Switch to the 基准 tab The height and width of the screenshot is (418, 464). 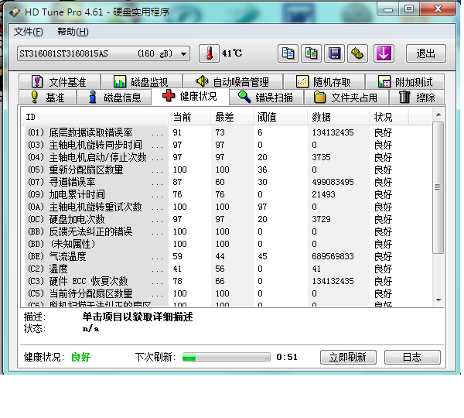[48, 98]
